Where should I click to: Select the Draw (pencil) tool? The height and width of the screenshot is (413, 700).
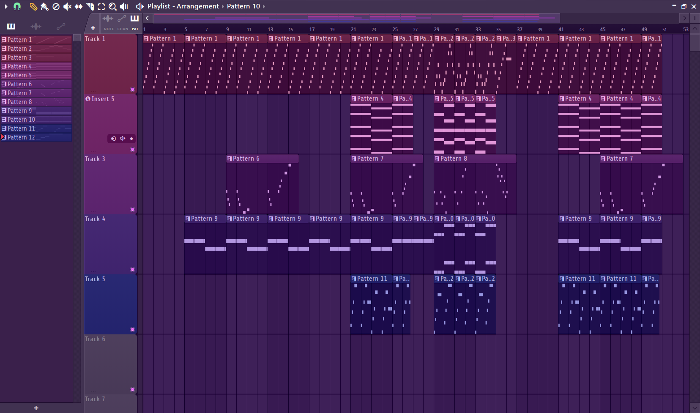33,6
